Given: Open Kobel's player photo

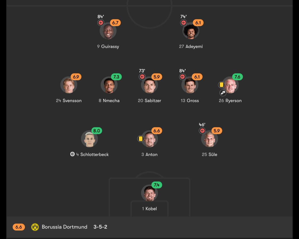Looking at the screenshot, I should [x=149, y=193].
